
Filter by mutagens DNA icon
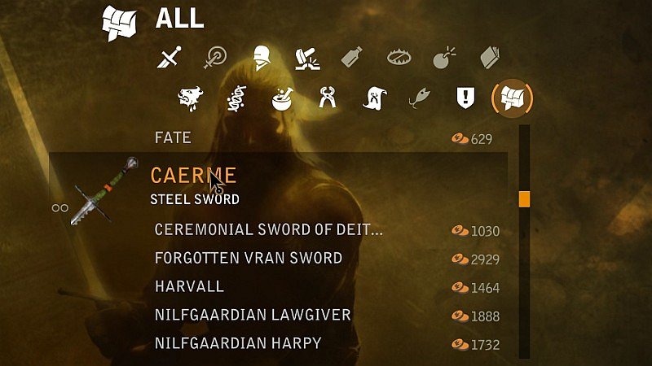tap(237, 98)
